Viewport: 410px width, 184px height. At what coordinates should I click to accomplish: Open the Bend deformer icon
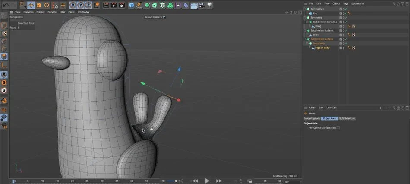point(186,5)
